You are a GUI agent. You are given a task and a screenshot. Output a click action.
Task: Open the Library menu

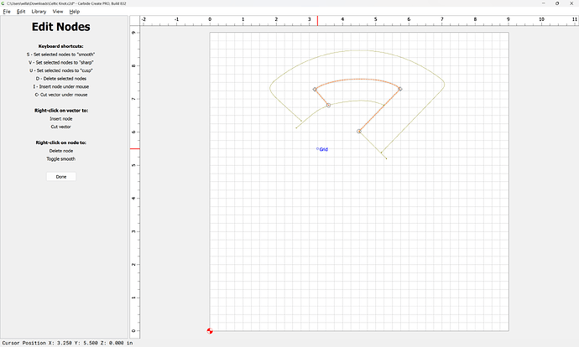[x=39, y=12]
